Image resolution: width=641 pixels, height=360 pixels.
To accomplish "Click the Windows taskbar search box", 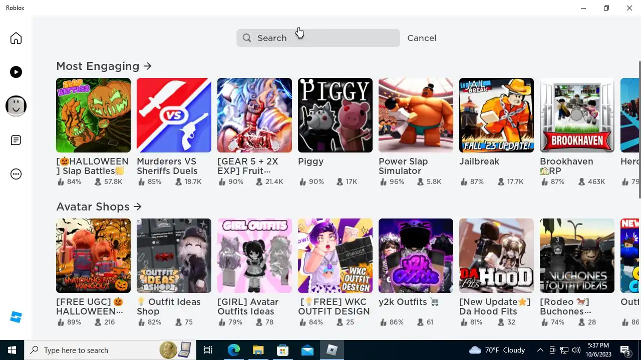I will click(110, 350).
